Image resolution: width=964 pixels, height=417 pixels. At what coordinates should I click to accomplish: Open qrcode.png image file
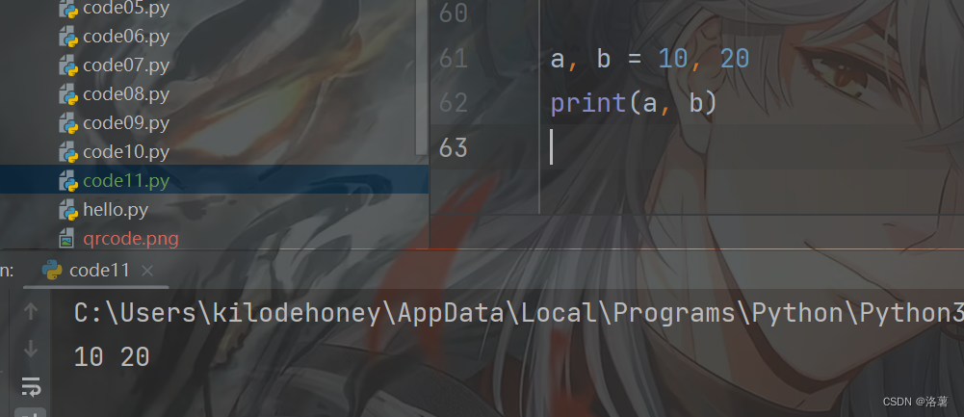131,238
